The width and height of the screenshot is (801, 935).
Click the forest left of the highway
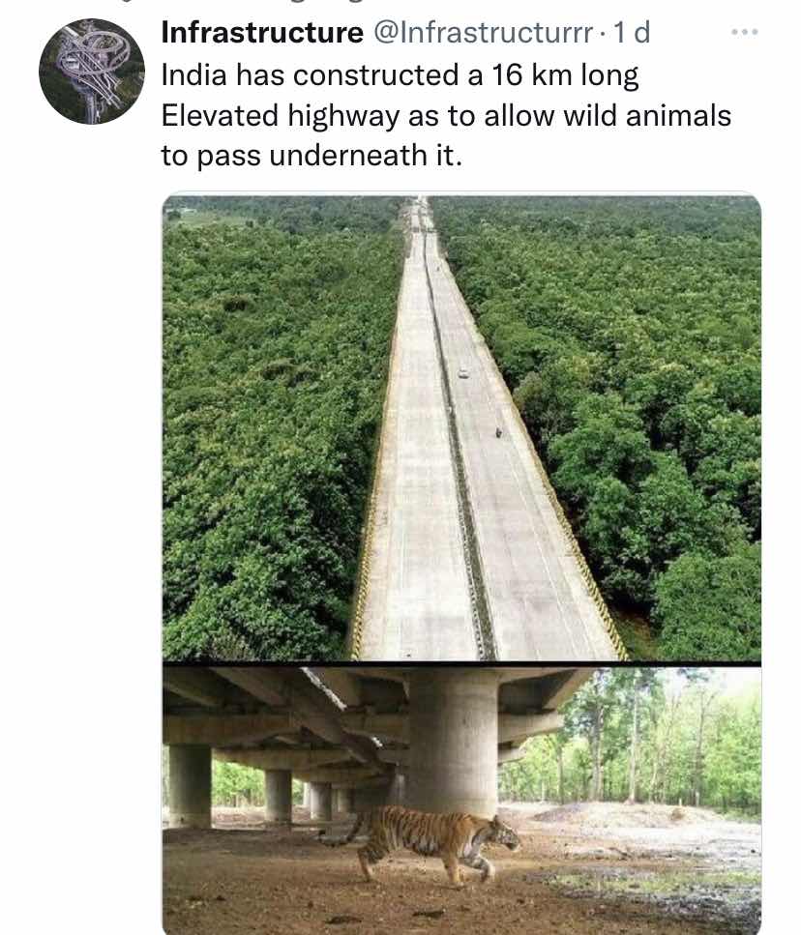(268, 429)
